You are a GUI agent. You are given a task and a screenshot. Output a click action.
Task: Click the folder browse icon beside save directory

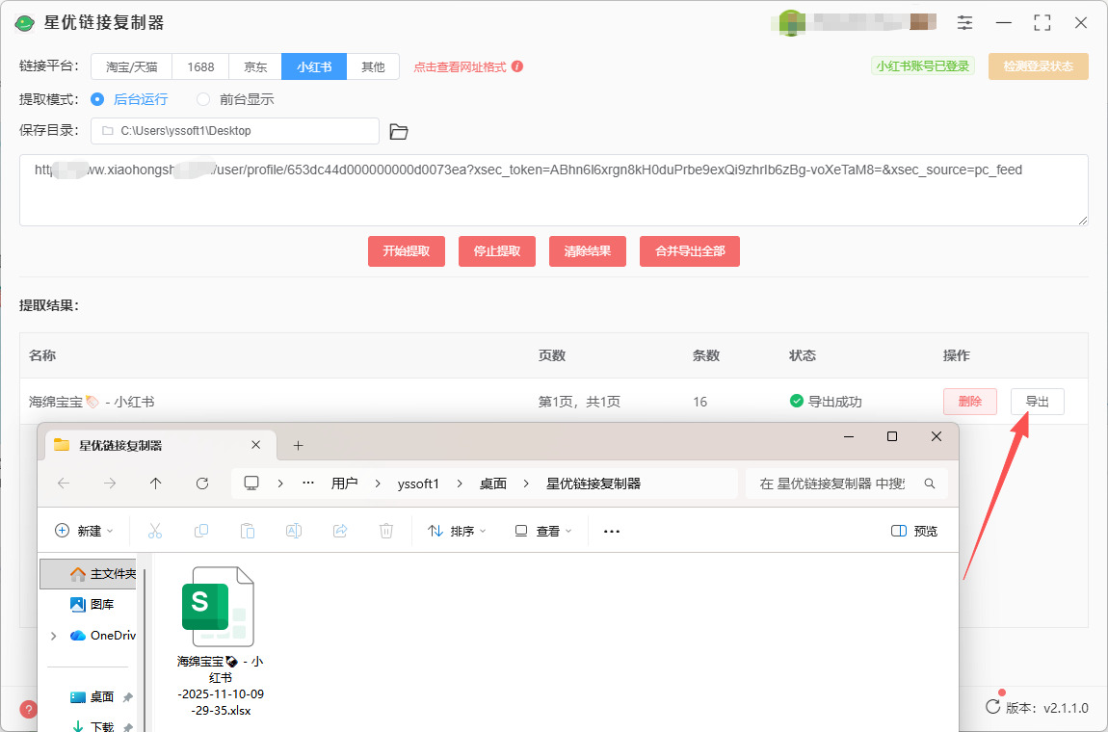click(399, 131)
